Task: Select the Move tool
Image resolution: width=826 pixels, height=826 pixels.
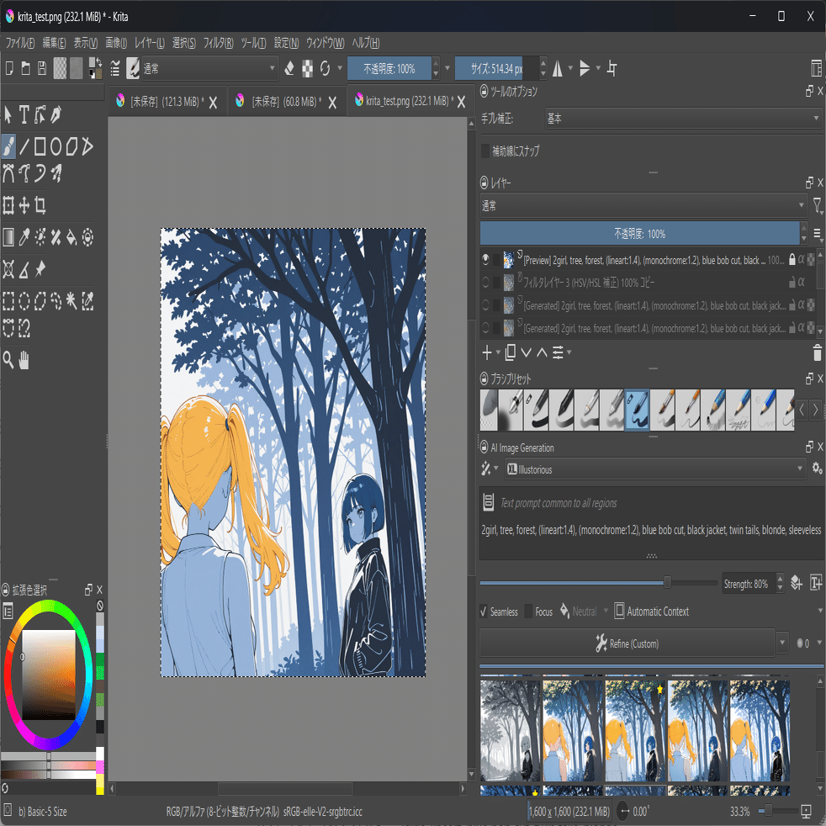Action: [x=24, y=205]
